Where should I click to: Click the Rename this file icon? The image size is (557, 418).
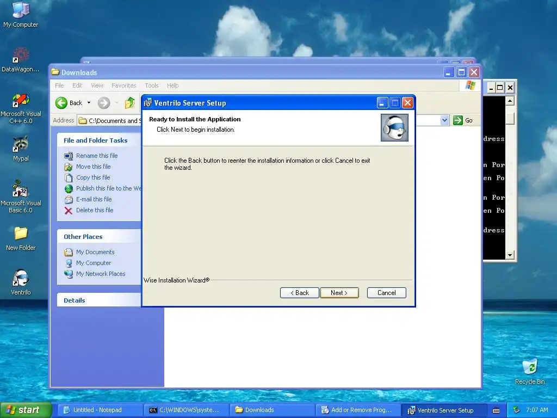point(69,156)
